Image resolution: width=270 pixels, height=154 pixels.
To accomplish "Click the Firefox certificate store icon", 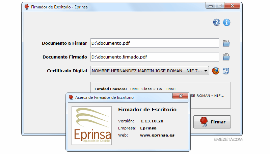I will coord(216,71).
